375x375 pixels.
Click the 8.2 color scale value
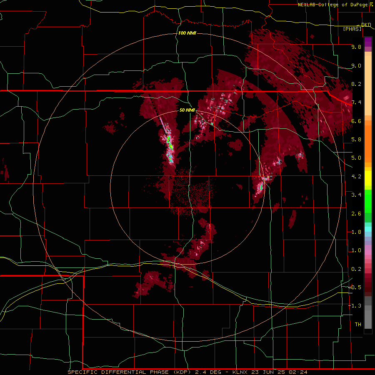(x=356, y=84)
